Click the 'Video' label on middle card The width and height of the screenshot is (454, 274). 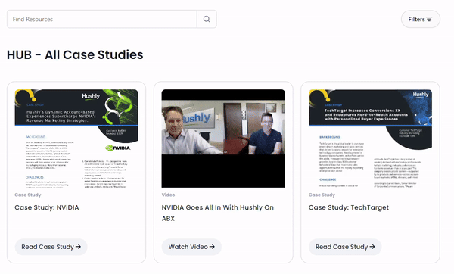pyautogui.click(x=168, y=195)
